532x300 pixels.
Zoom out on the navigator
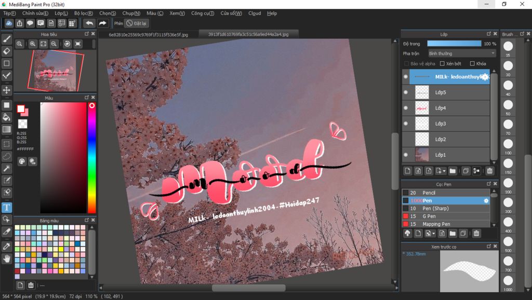pos(54,44)
